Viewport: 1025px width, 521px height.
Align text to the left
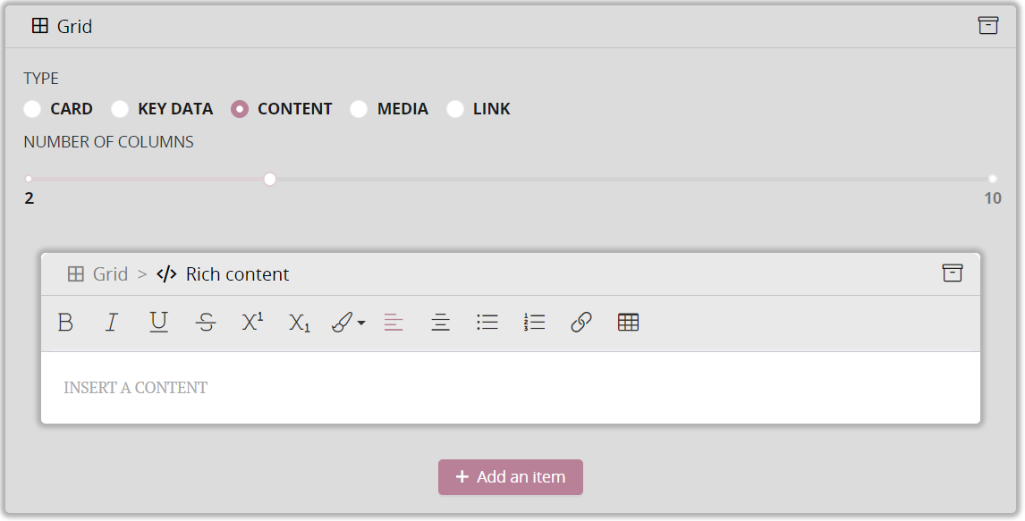click(394, 323)
